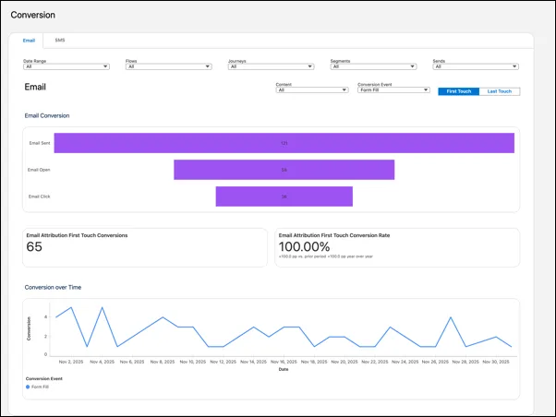Viewport: 556px width, 417px height.
Task: Click the Email Click funnel bar
Action: click(284, 197)
